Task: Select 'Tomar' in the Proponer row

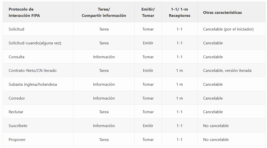Action: (x=148, y=140)
